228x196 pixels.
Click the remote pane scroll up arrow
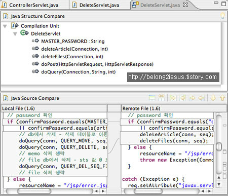point(219,177)
